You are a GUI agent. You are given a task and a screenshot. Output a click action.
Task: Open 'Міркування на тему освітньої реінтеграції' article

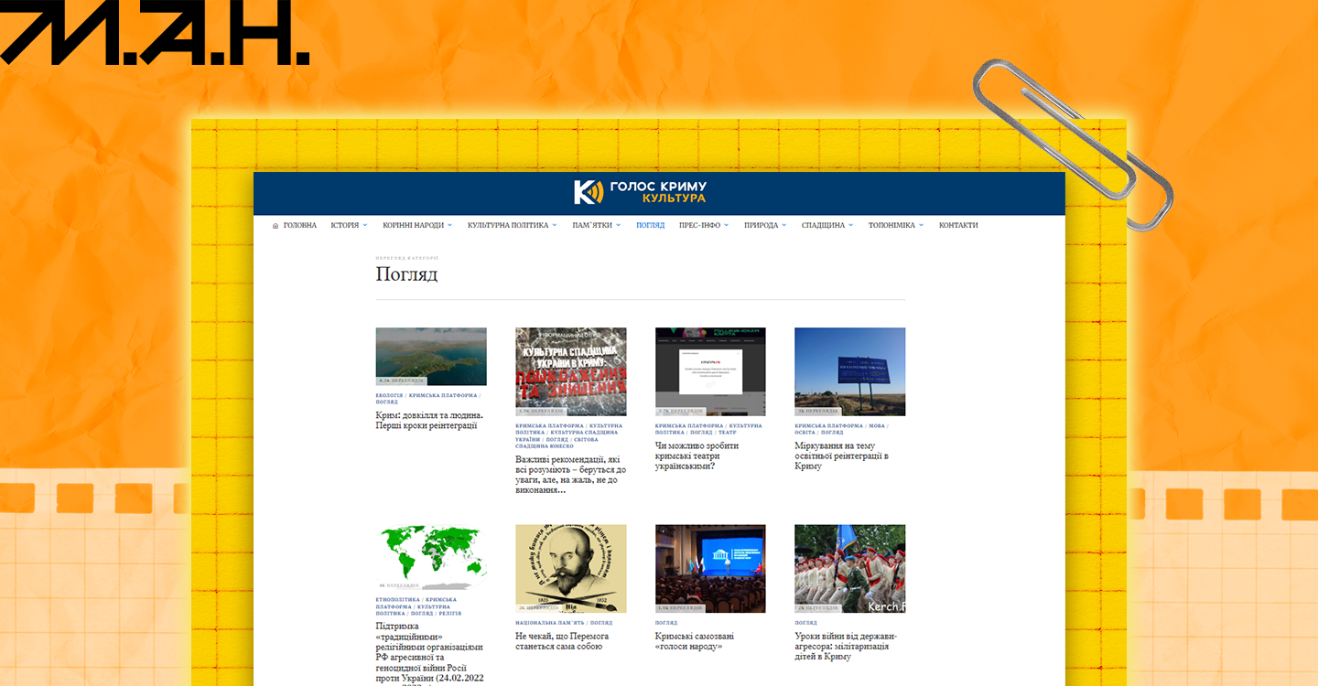(841, 456)
